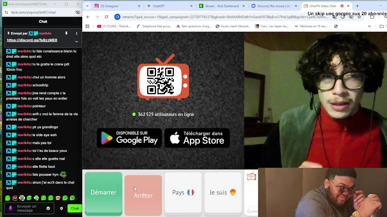Bookmark this page with the star icon
387x217 pixels.
coord(359,17)
